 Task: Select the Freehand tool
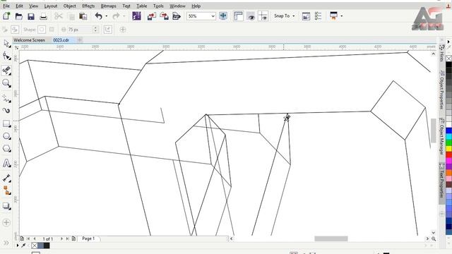pos(6,98)
